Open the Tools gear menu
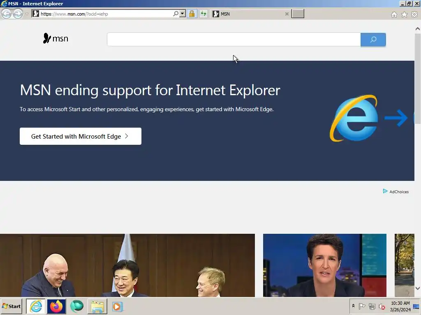Image resolution: width=421 pixels, height=315 pixels. click(x=414, y=14)
